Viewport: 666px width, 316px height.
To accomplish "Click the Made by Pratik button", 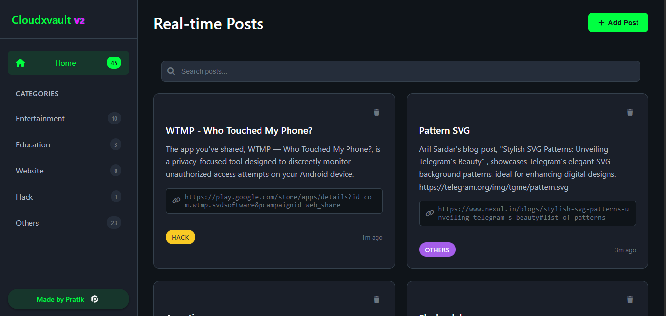I will point(61,299).
